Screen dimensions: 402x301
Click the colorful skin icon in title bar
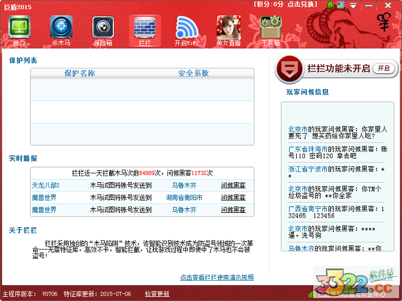pos(341,5)
